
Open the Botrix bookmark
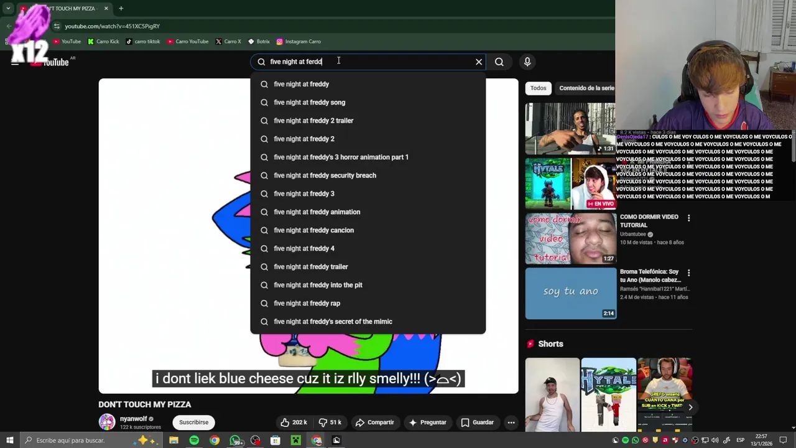coord(259,42)
